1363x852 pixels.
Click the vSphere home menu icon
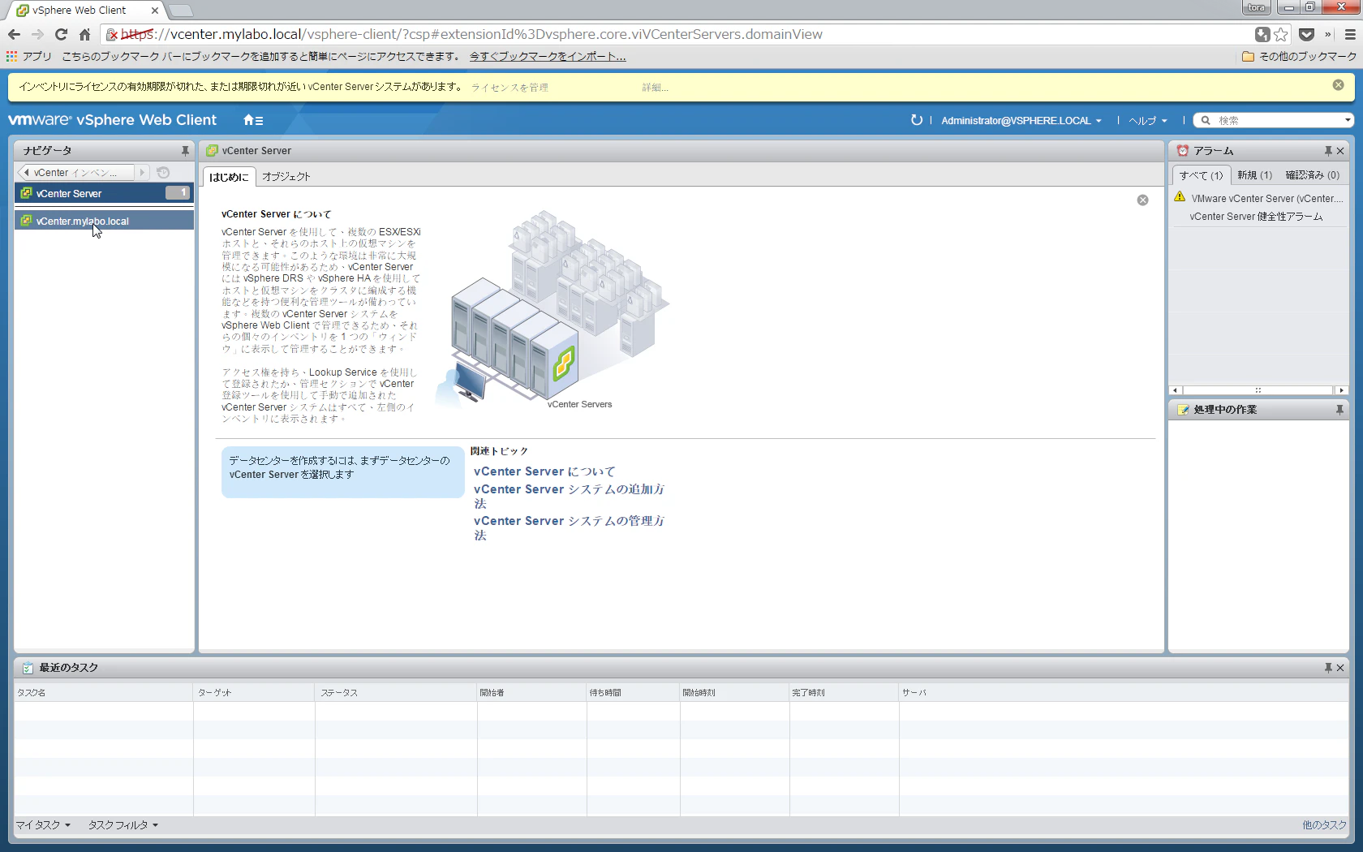click(x=253, y=120)
